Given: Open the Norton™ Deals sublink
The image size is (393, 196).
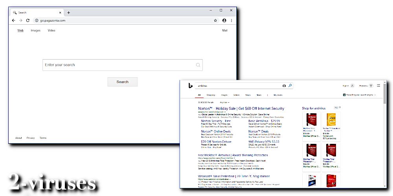Looking at the screenshot, I should (x=259, y=131).
